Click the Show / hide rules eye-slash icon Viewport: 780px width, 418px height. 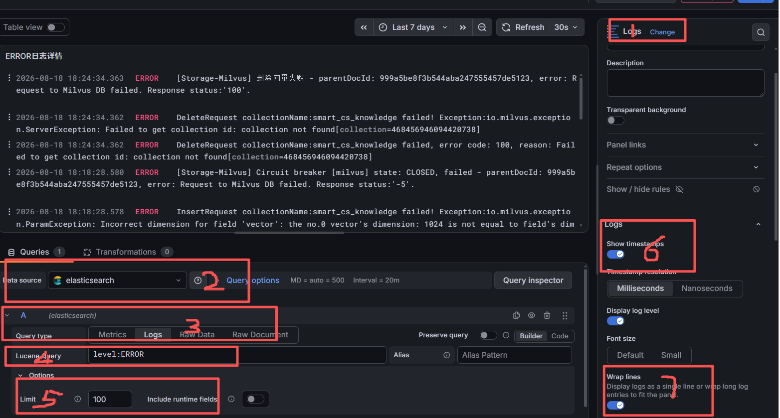tap(679, 189)
